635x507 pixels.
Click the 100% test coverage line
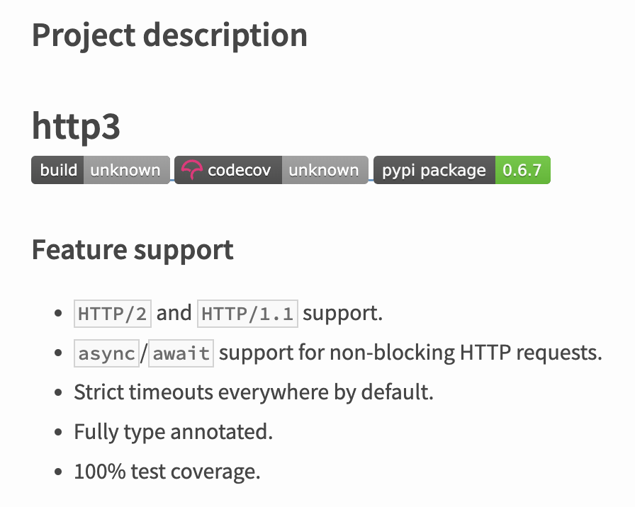pos(167,472)
